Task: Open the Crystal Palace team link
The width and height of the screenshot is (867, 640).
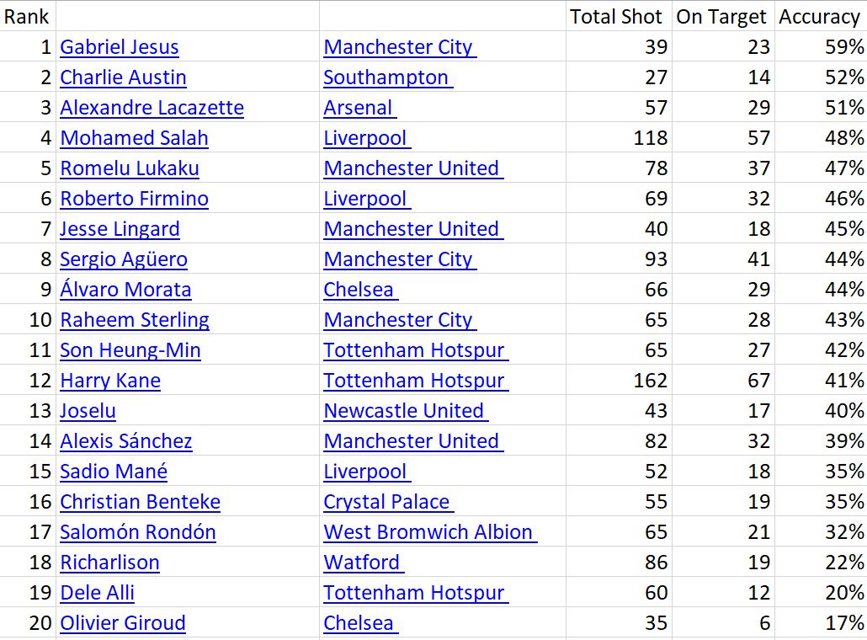Action: pyautogui.click(x=386, y=502)
